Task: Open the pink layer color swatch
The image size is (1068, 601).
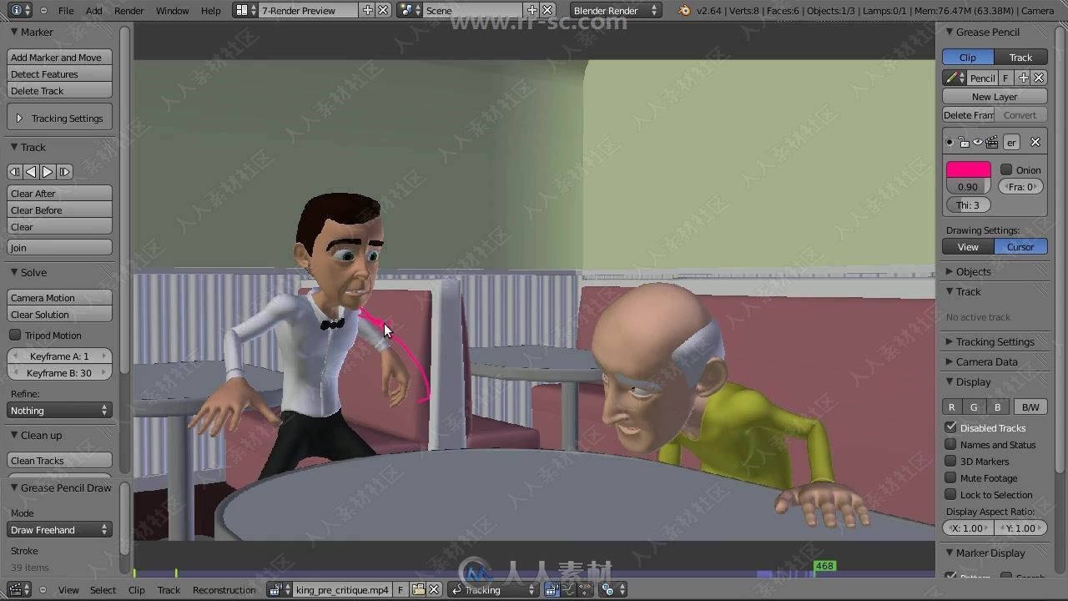Action: 968,169
